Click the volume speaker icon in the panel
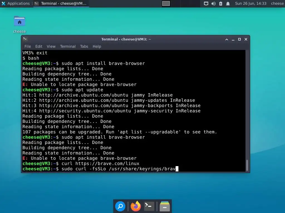Screen dimensions: 285x213 [213, 3]
